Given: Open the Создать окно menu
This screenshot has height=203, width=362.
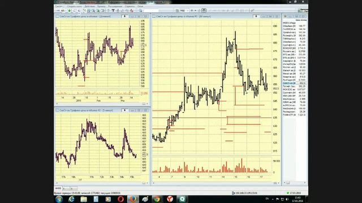Looking at the screenshot, I should 74,6.
